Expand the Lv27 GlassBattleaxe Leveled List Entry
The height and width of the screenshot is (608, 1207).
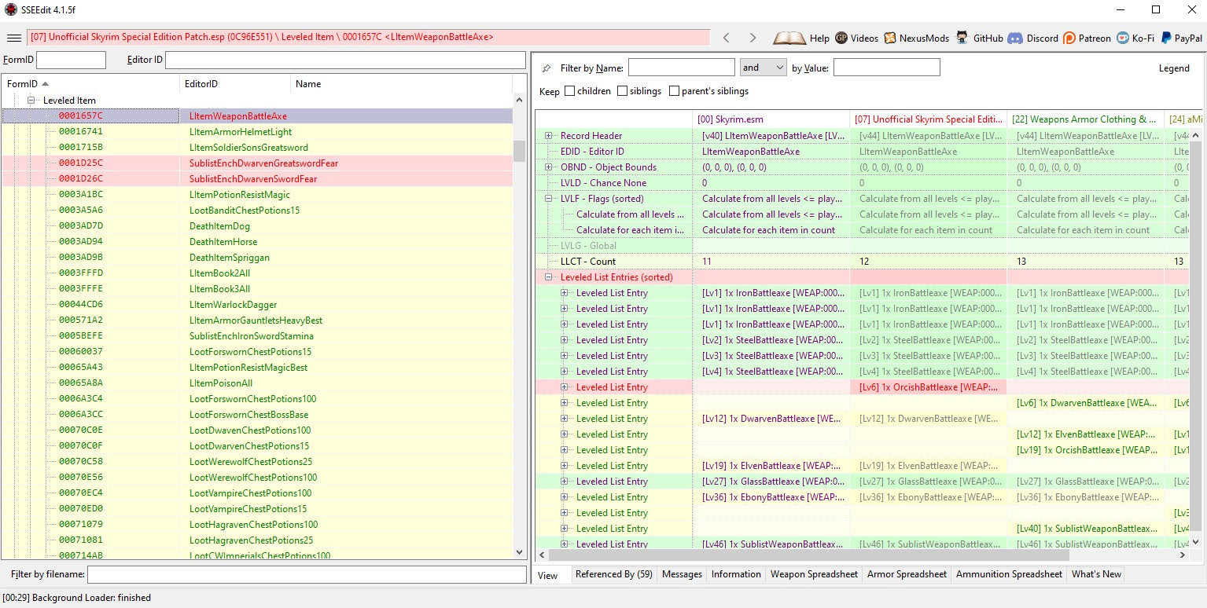click(565, 482)
